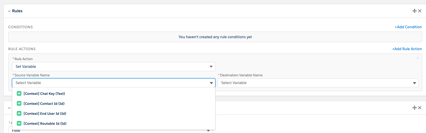Remove the Set Variable rule action
426x133 pixels.
tap(418, 58)
